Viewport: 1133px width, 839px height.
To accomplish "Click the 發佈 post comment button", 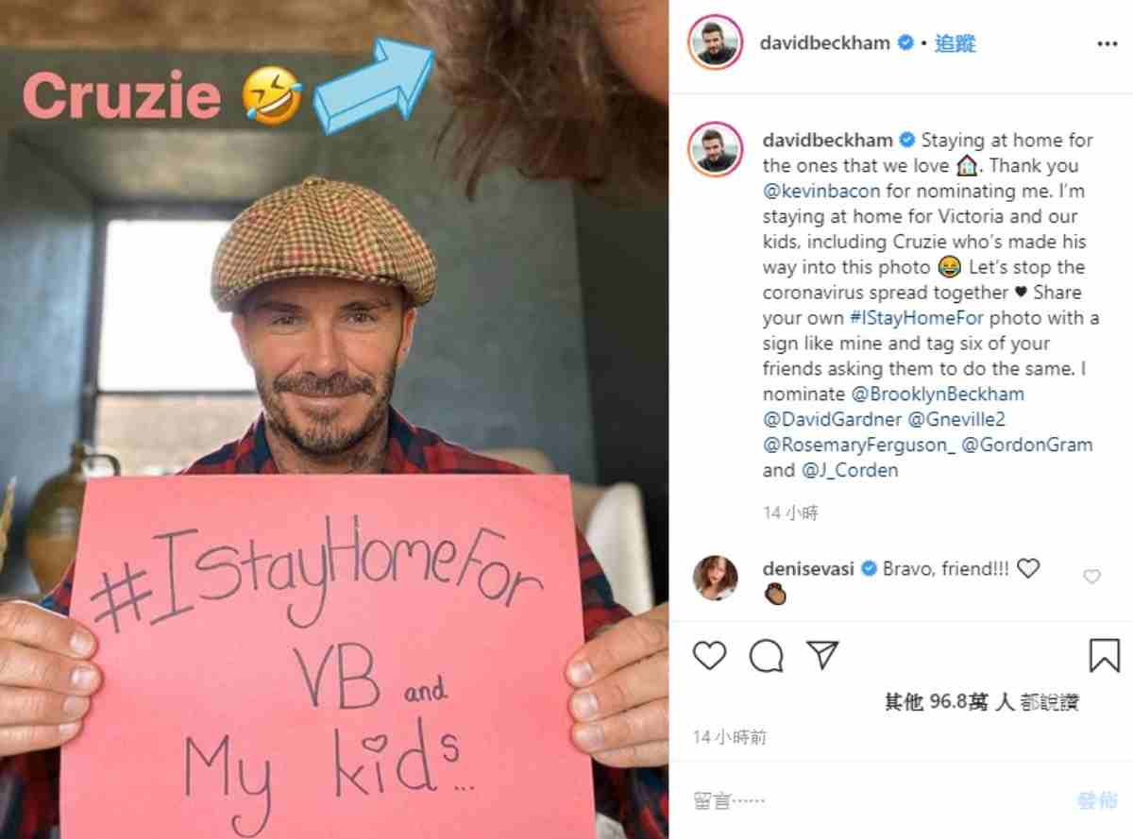I will [x=1098, y=801].
